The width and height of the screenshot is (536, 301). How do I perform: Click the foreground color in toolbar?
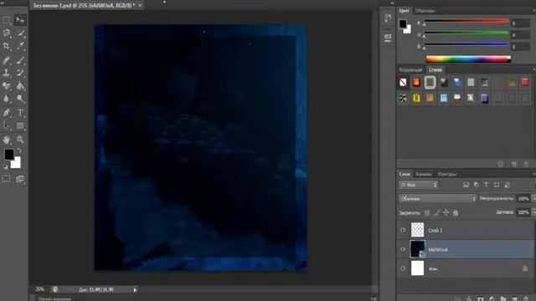(x=9, y=155)
